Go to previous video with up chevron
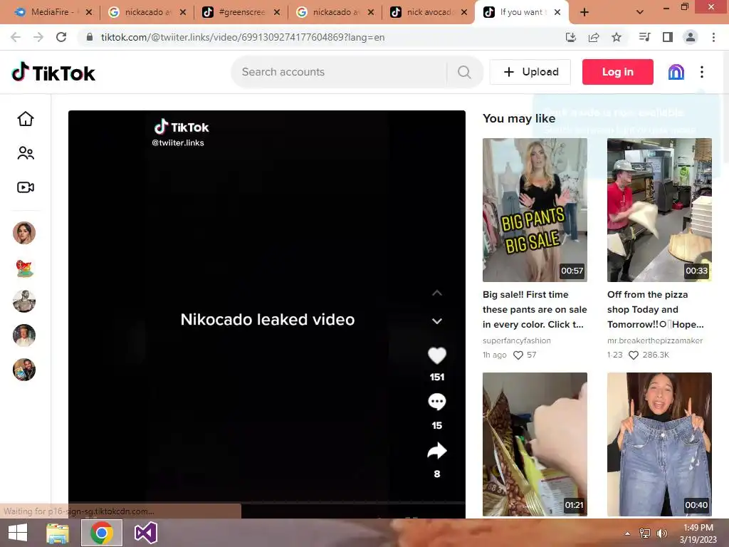The image size is (729, 547). point(437,293)
